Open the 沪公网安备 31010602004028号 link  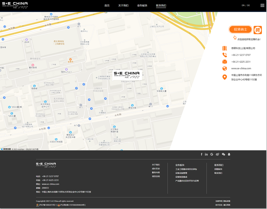click(72, 205)
